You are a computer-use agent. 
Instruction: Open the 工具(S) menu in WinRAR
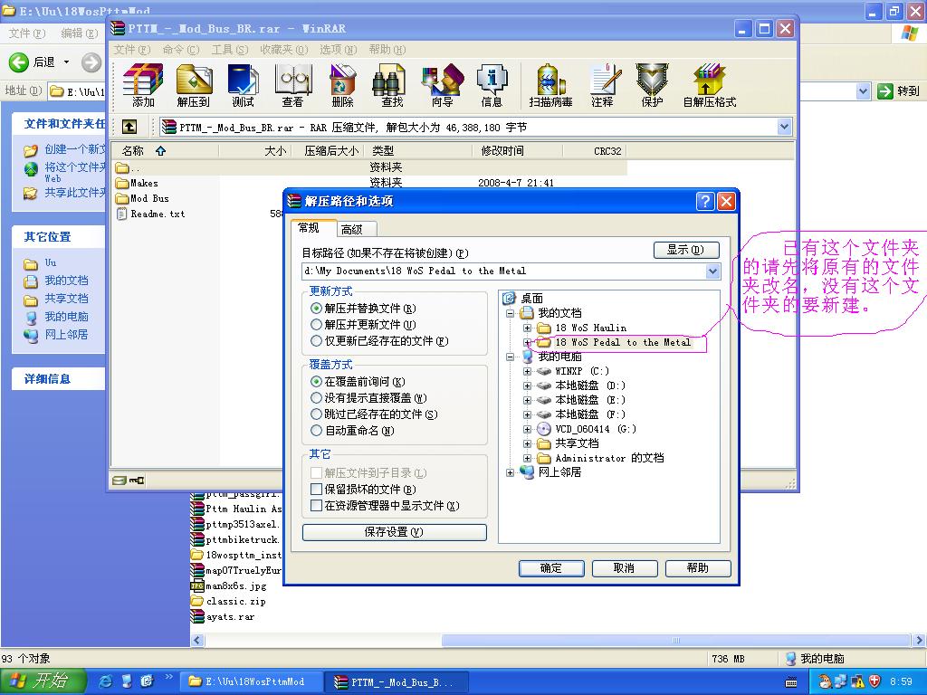tap(230, 50)
